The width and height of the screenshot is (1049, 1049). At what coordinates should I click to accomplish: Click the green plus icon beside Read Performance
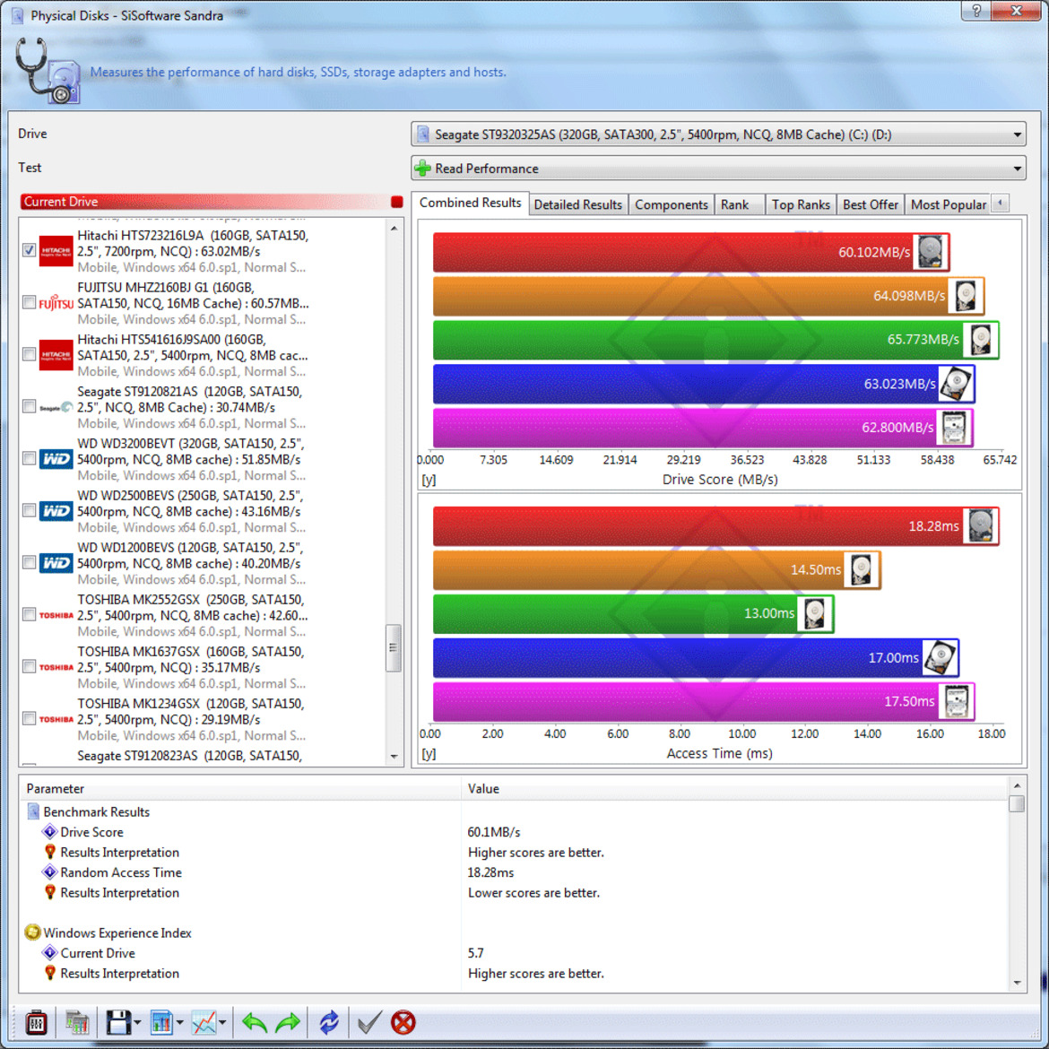422,168
